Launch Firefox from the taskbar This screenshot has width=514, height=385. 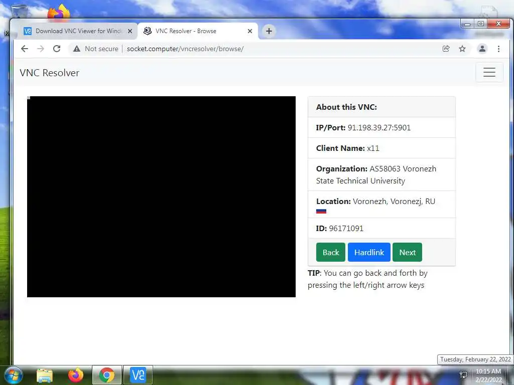pyautogui.click(x=76, y=375)
